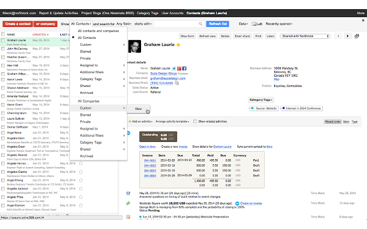Star the Angel Cannon contact row

tap(81, 206)
